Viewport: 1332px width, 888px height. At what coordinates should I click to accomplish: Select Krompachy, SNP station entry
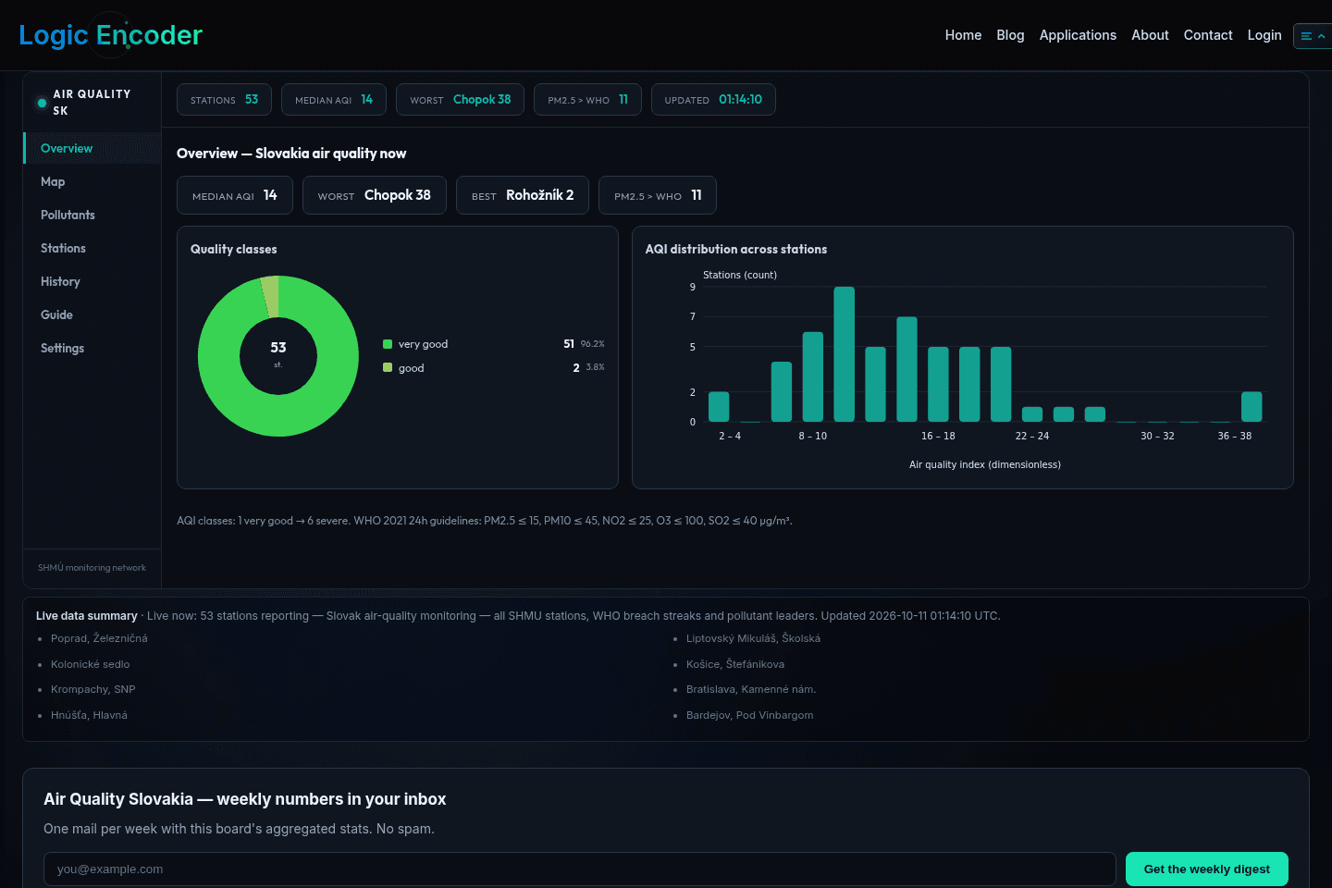pos(93,689)
